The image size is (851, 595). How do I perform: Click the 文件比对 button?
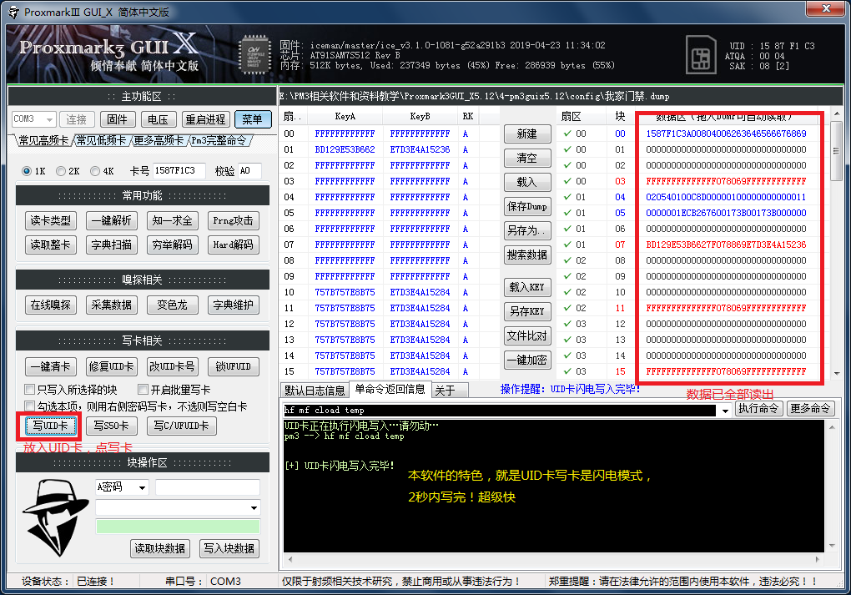point(527,335)
